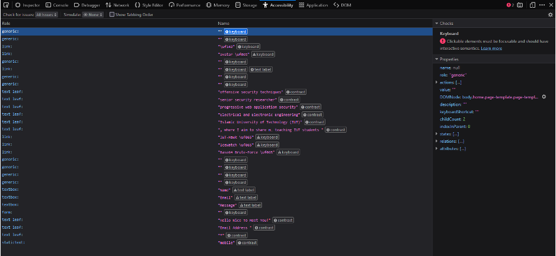Expand the actions property
This screenshot has height=256, width=556.
click(437, 82)
